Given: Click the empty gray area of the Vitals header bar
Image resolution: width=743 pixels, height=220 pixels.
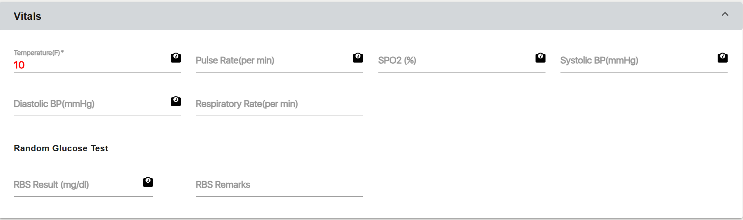Looking at the screenshot, I should click(374, 16).
